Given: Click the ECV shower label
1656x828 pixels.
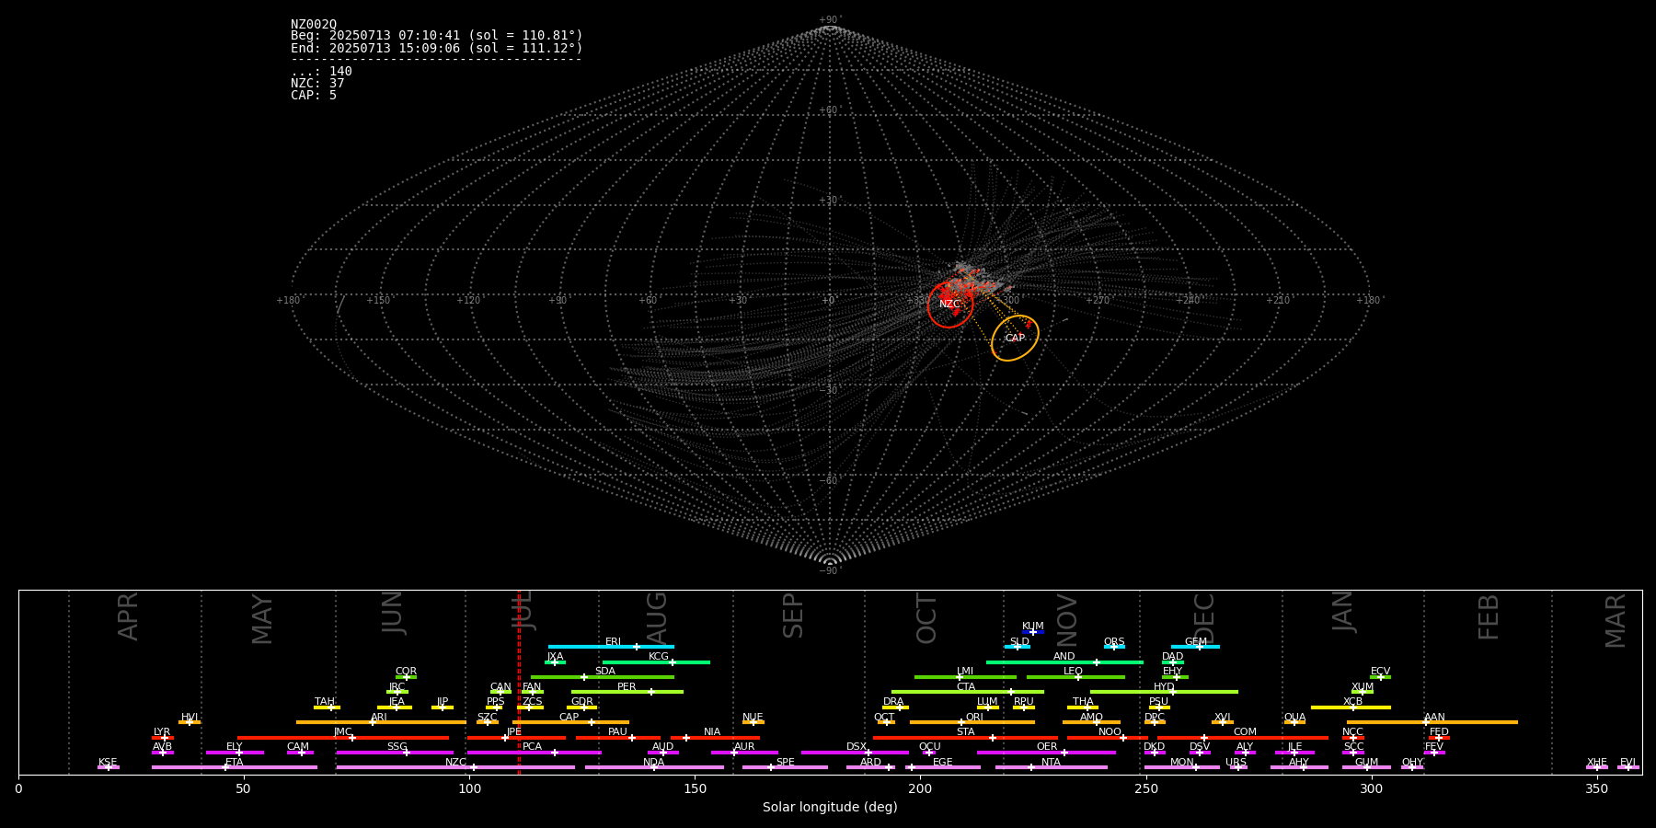Looking at the screenshot, I should pyautogui.click(x=1381, y=671).
